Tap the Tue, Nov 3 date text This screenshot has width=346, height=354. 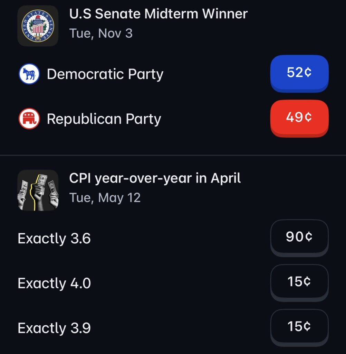[101, 34]
